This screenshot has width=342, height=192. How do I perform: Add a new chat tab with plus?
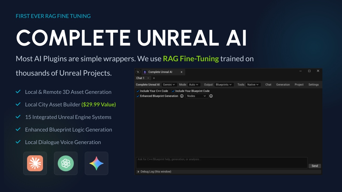coord(154,78)
